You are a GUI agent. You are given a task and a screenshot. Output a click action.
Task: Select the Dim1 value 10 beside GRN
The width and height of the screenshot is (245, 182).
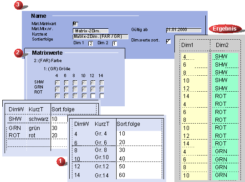click(186, 175)
